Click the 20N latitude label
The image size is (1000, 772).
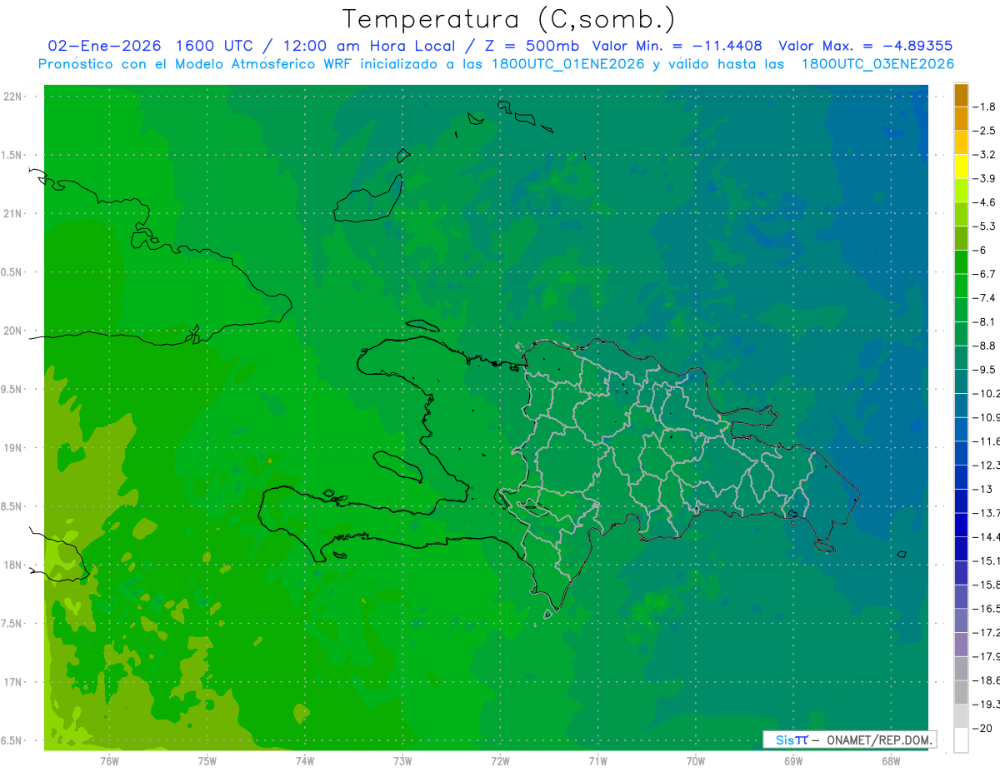point(12,331)
